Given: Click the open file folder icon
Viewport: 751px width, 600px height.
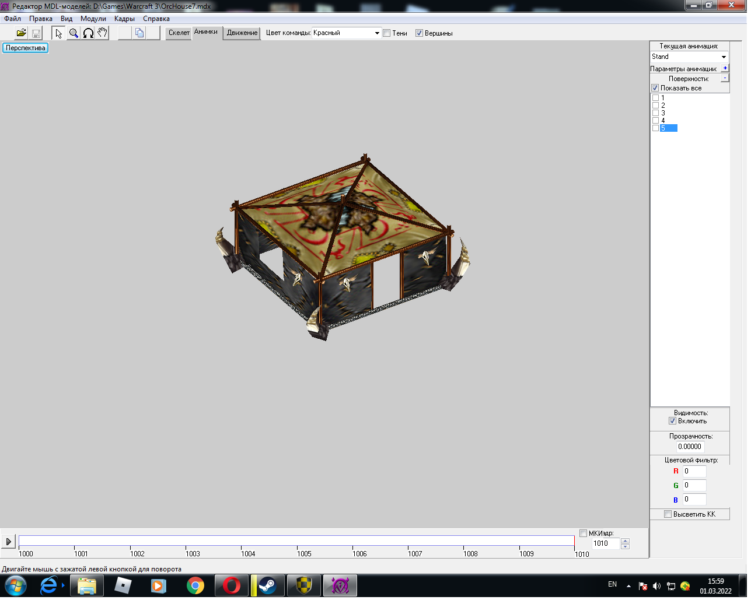Looking at the screenshot, I should tap(21, 33).
